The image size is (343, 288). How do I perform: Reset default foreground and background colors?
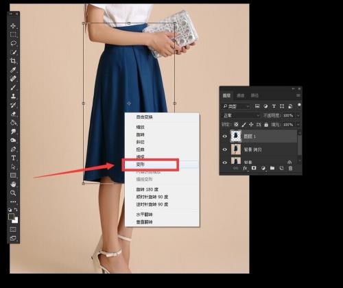pyautogui.click(x=10, y=210)
